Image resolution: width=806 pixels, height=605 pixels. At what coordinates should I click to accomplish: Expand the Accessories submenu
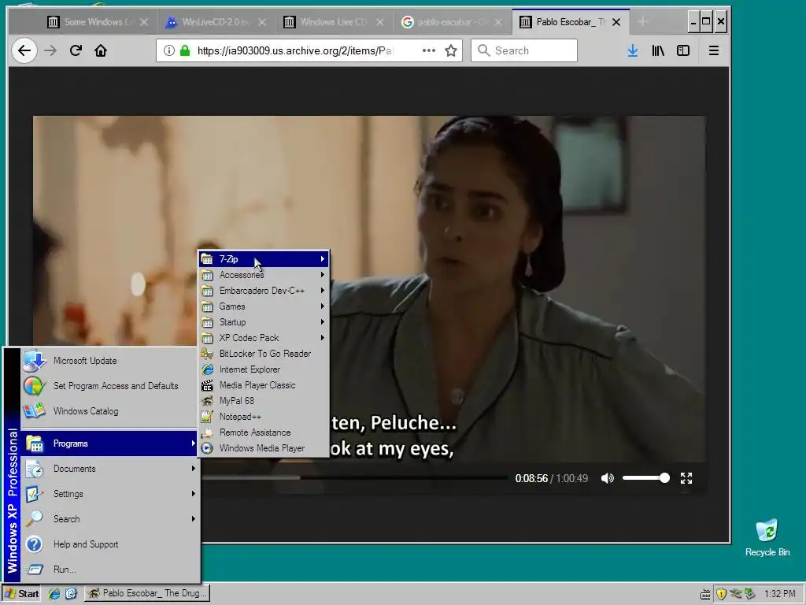coord(264,275)
